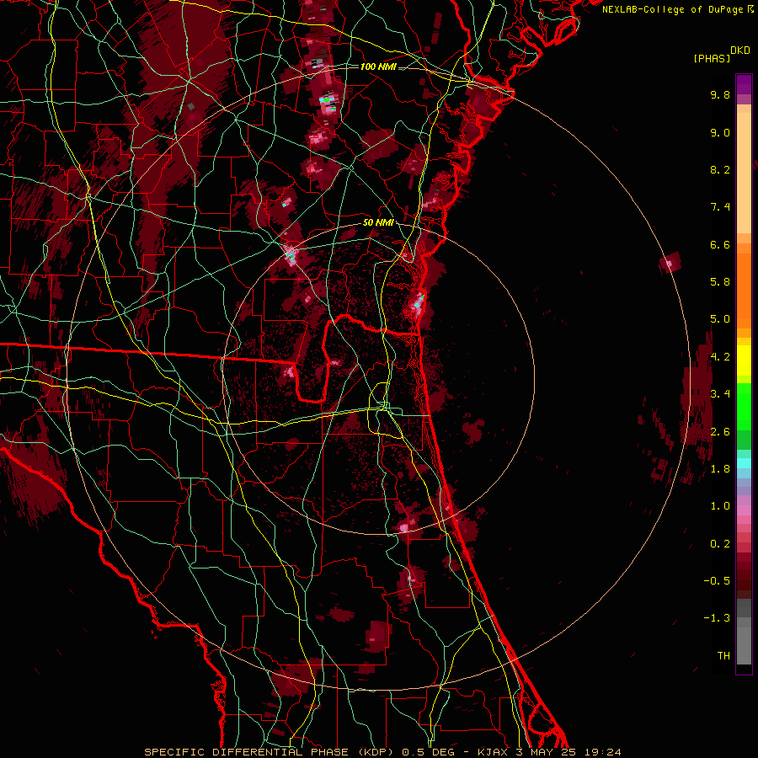Click the 5.0 scale value

click(720, 319)
